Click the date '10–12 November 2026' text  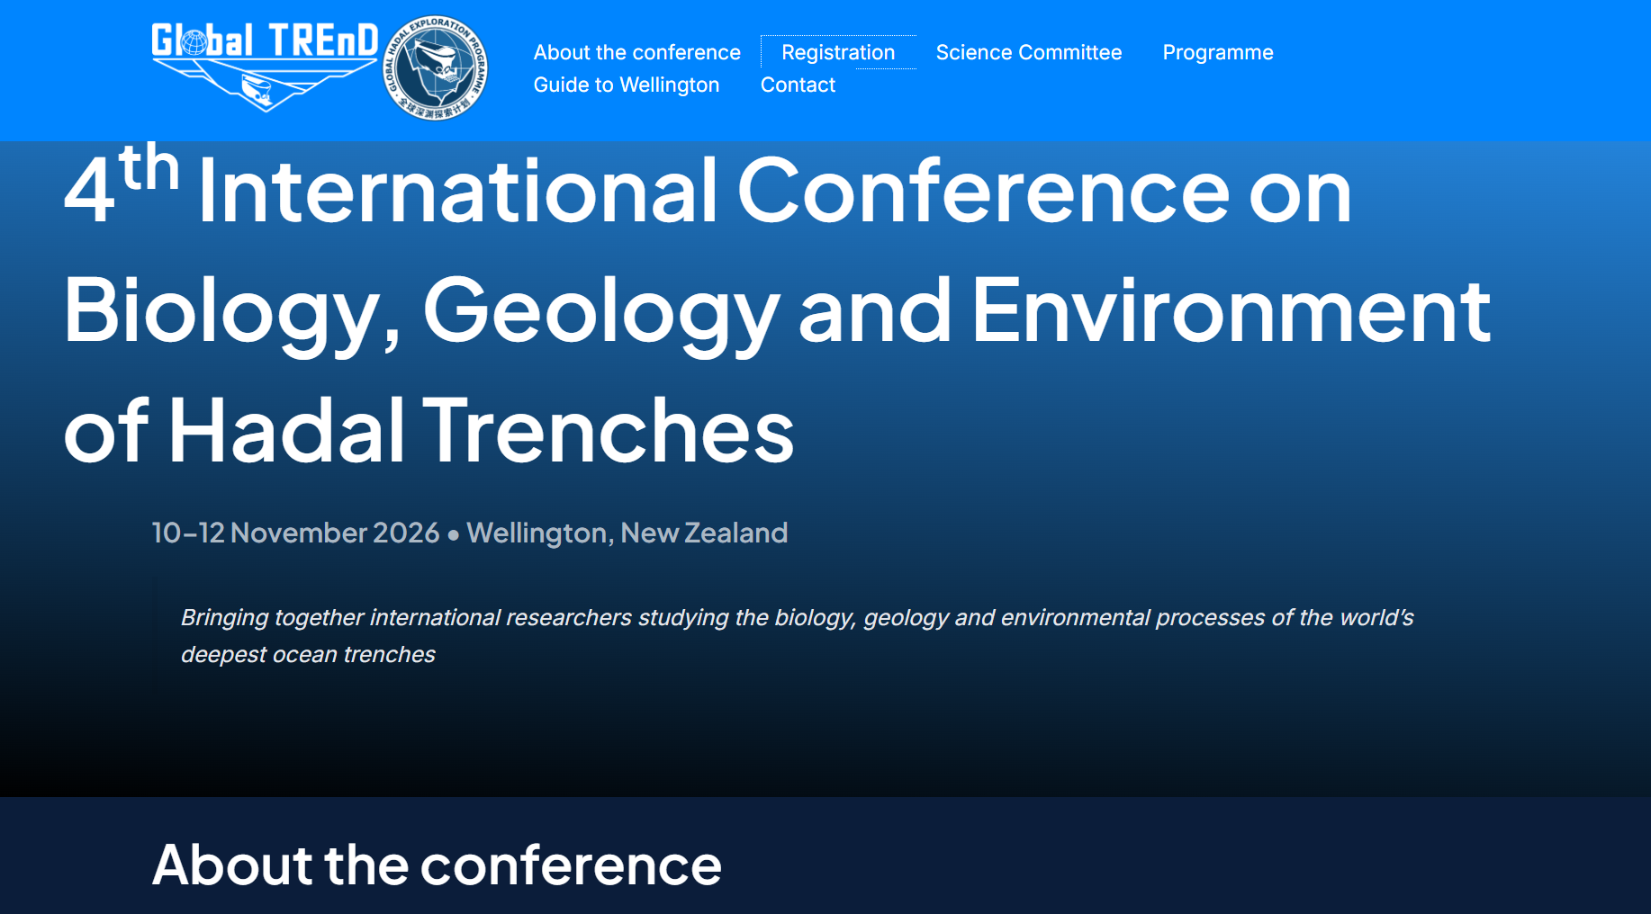coord(295,533)
